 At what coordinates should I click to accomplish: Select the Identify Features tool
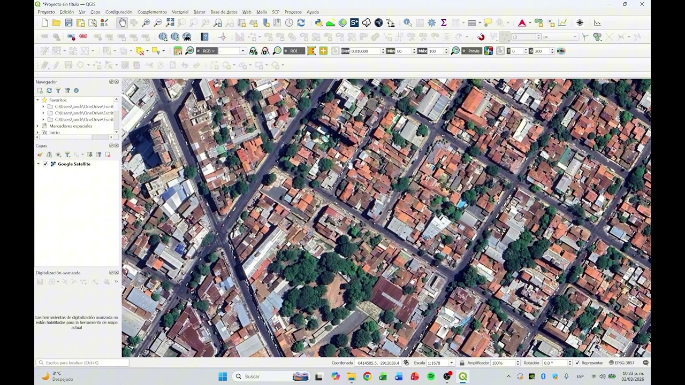tap(408, 22)
